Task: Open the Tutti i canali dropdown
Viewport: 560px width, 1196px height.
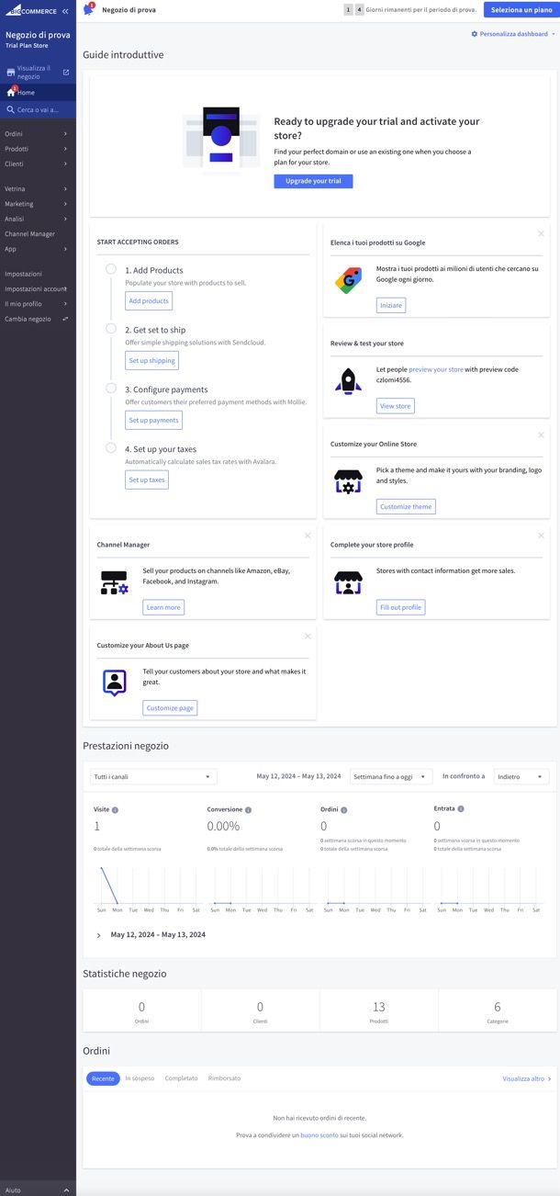Action: click(x=153, y=776)
